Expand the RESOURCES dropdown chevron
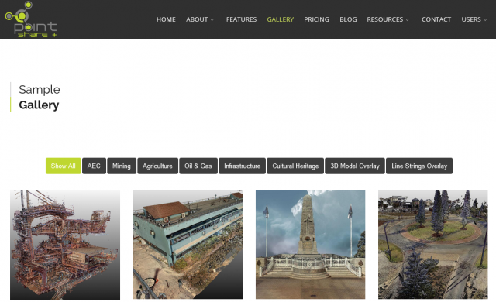 click(x=408, y=20)
